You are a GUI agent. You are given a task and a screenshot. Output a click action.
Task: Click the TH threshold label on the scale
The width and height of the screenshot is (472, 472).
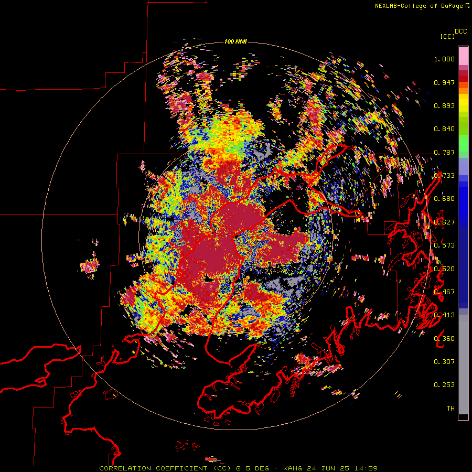pyautogui.click(x=450, y=409)
